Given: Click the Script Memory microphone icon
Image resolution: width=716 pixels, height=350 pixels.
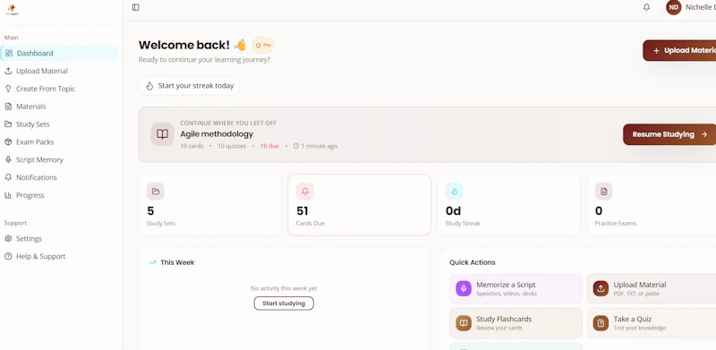Looking at the screenshot, I should point(8,160).
